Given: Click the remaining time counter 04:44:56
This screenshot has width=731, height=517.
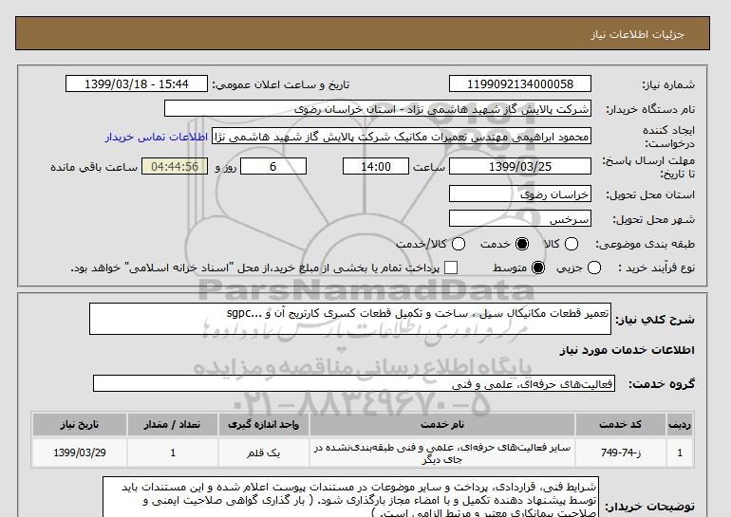Looking at the screenshot, I should [x=175, y=166].
